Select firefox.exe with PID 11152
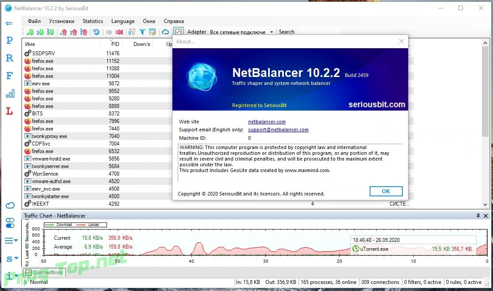The width and height of the screenshot is (493, 291). coord(97,61)
